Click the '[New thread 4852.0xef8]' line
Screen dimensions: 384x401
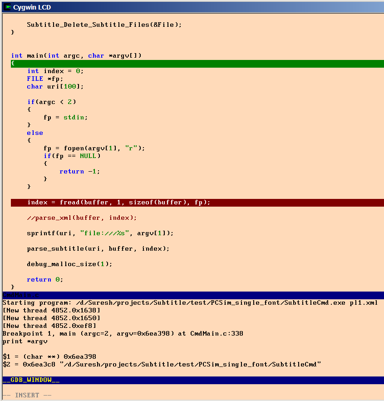tap(49, 326)
